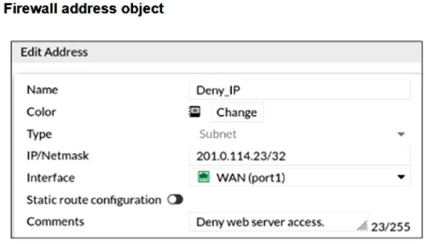Click the Static route configuration label
The height and width of the screenshot is (244, 426).
tap(94, 200)
